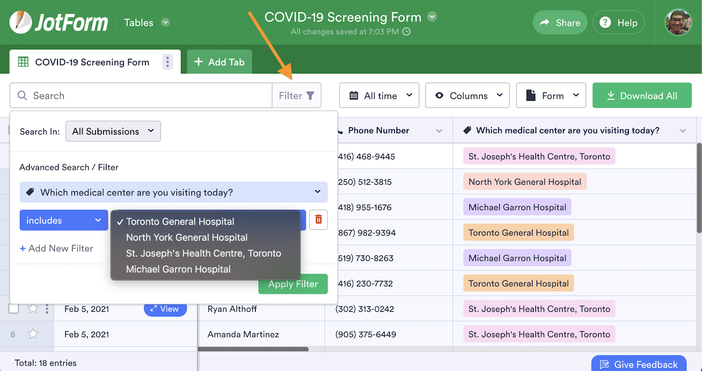702x371 pixels.
Task: Click the vertical scrollbar of the table
Action: (699, 188)
